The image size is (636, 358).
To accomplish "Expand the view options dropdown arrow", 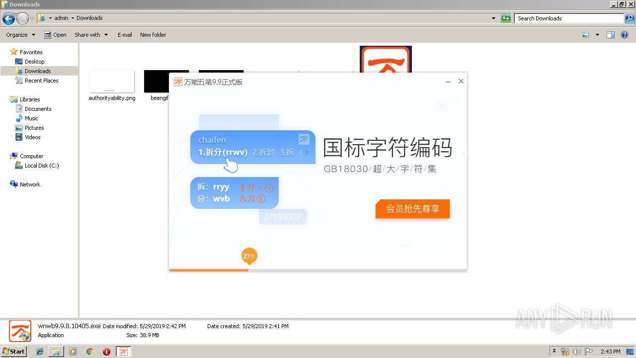I will coord(597,35).
